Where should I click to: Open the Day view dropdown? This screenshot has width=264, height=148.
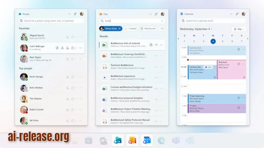239,29
